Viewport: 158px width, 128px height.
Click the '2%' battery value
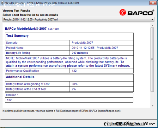pos(74,89)
